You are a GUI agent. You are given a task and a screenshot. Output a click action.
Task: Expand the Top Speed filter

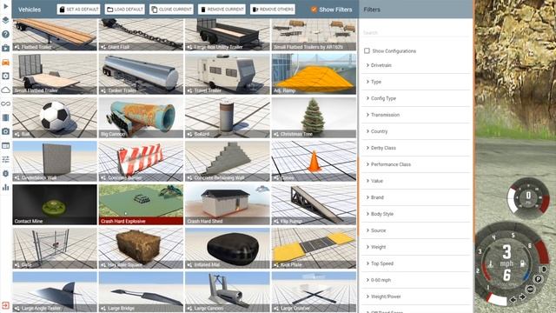[416, 263]
